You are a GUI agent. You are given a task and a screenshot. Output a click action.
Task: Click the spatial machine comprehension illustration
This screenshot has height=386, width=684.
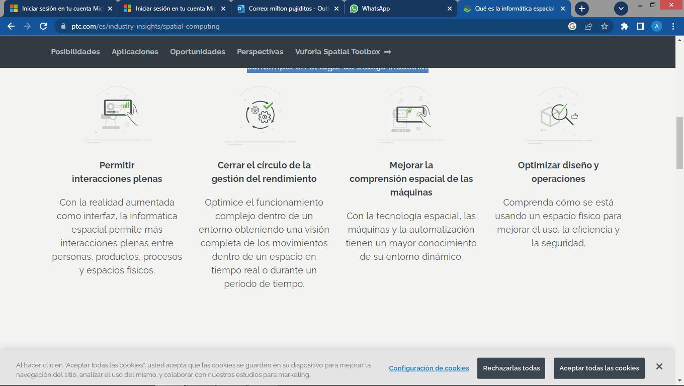[x=411, y=115]
